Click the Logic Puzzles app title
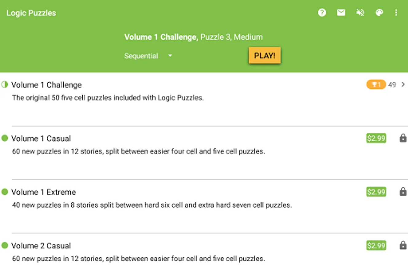The height and width of the screenshot is (276, 408). click(31, 13)
